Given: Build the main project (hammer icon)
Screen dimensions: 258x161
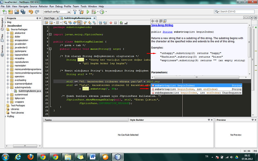Looking at the screenshot, I should [75, 12].
